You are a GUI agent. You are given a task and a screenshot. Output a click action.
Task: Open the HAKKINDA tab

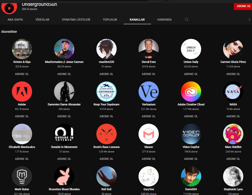click(164, 20)
